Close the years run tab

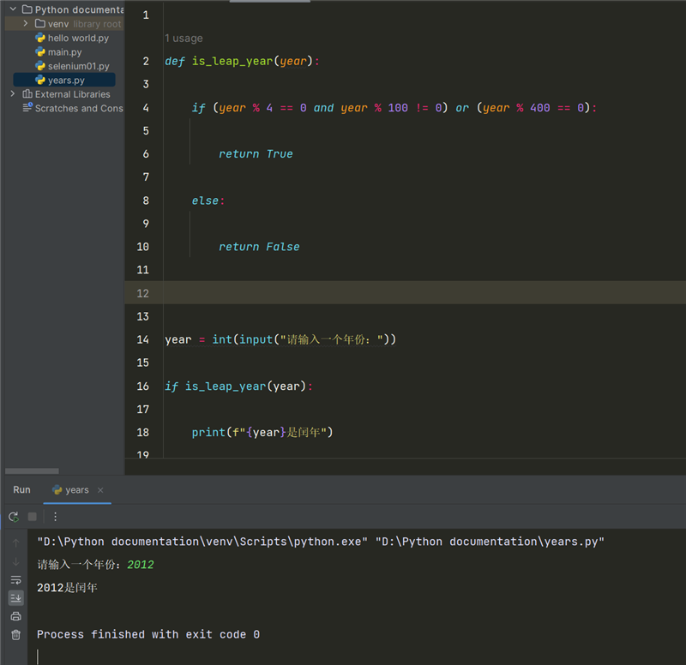coord(100,490)
